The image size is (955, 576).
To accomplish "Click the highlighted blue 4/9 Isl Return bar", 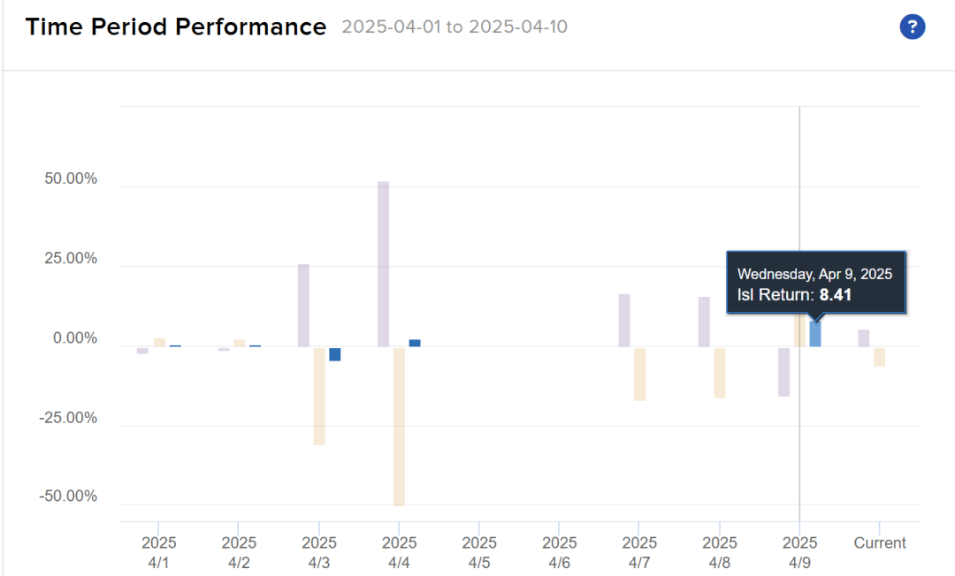I will [815, 334].
